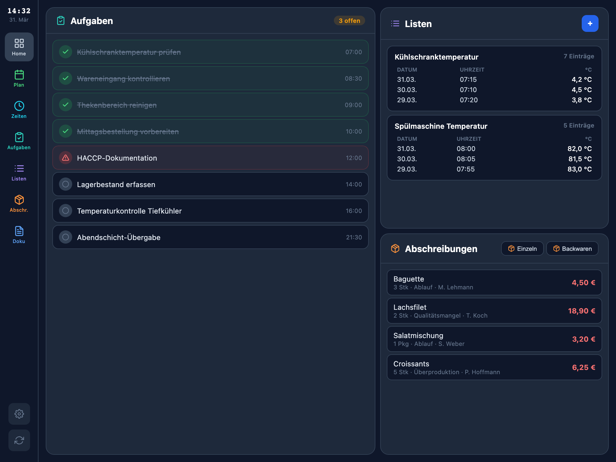Open the settings gear
Viewport: 616px width, 462px height.
[x=19, y=414]
